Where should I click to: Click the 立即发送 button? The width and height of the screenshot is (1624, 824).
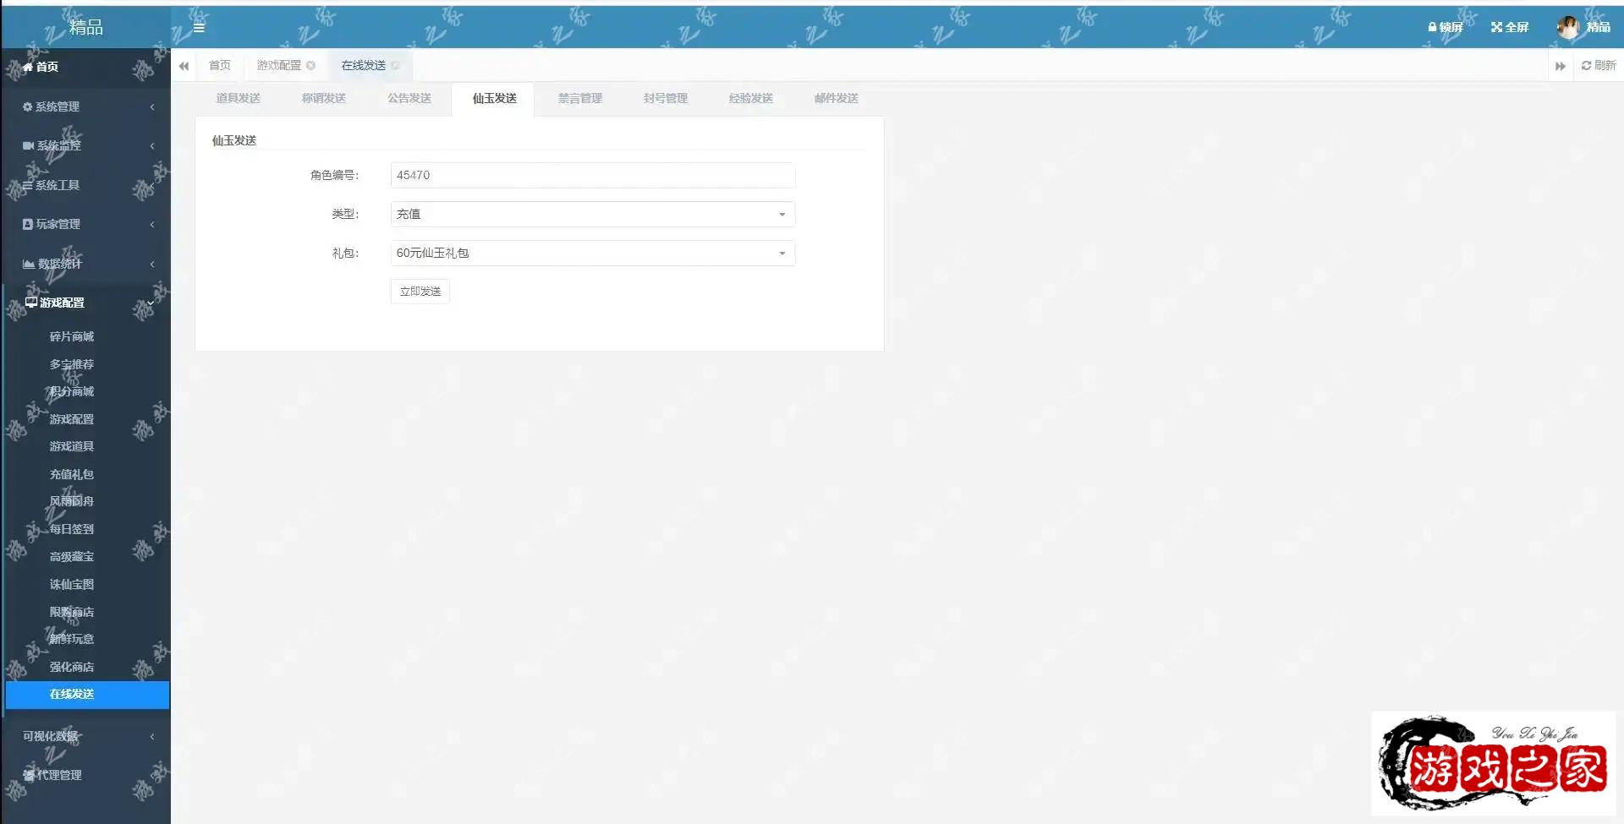420,292
